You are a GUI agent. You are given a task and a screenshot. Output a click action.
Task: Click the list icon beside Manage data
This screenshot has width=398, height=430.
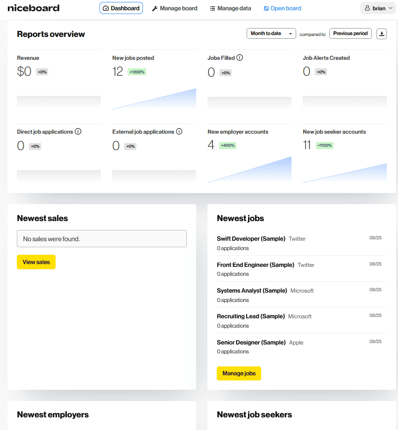pyautogui.click(x=212, y=8)
